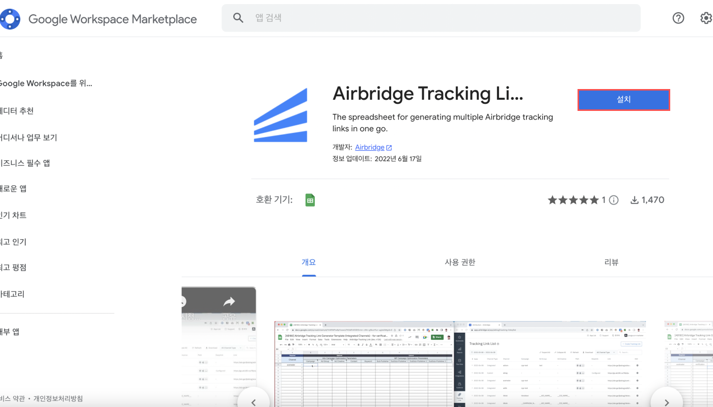
Task: Open 인기 차트 sidebar item
Action: 13,215
